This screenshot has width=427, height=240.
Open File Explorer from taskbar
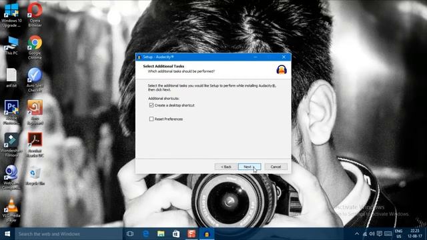(x=161, y=234)
